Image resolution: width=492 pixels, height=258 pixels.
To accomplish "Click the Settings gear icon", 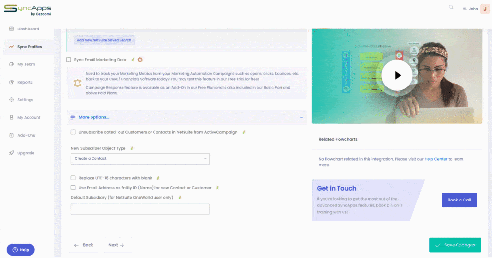I will [12, 100].
